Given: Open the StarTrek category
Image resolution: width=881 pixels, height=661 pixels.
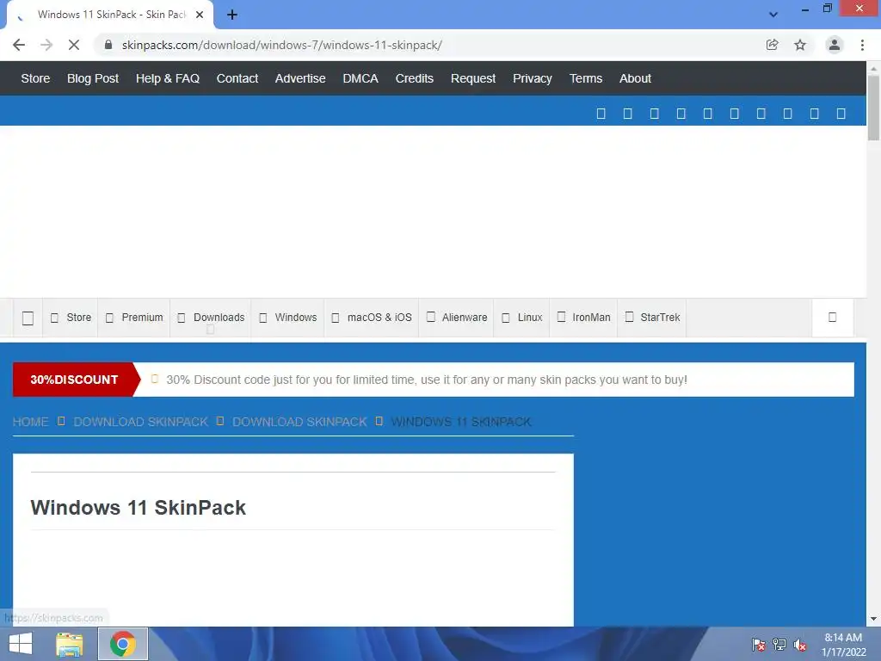Looking at the screenshot, I should click(652, 318).
